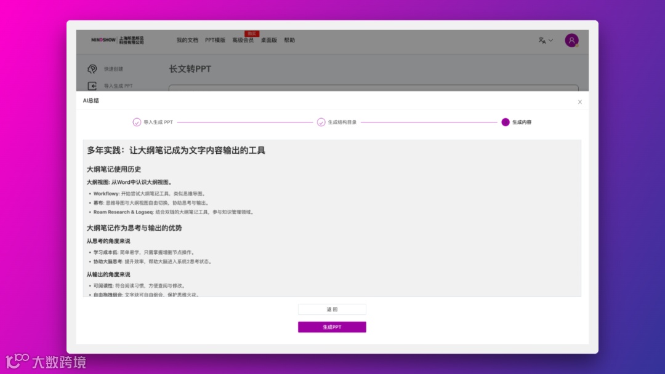Open PPT模版 menu item
The height and width of the screenshot is (374, 665).
point(215,40)
